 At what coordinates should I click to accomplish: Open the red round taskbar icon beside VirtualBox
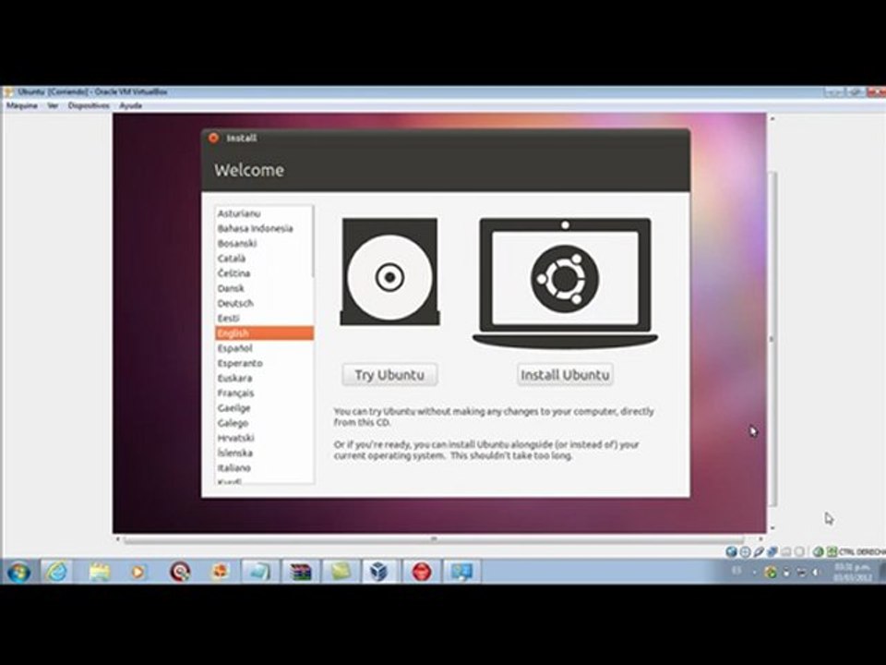(421, 573)
